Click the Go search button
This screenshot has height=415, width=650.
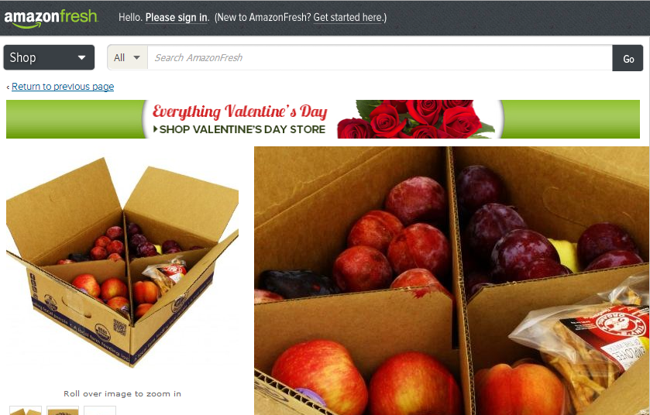pyautogui.click(x=628, y=58)
